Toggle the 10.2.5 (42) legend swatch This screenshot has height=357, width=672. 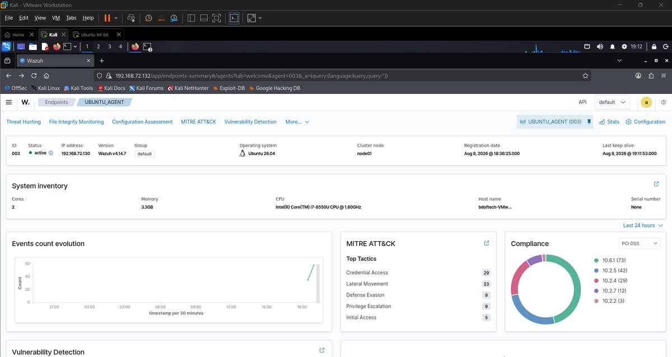597,270
